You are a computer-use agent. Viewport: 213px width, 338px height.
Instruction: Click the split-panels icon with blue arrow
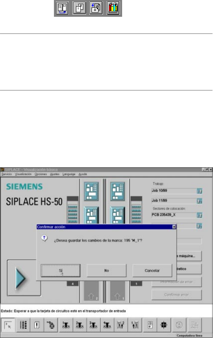tap(62, 9)
